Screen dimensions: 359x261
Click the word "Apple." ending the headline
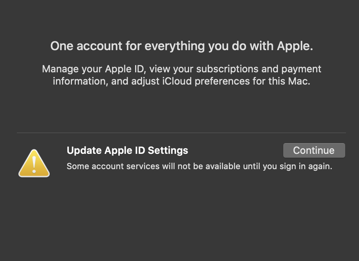pos(295,46)
